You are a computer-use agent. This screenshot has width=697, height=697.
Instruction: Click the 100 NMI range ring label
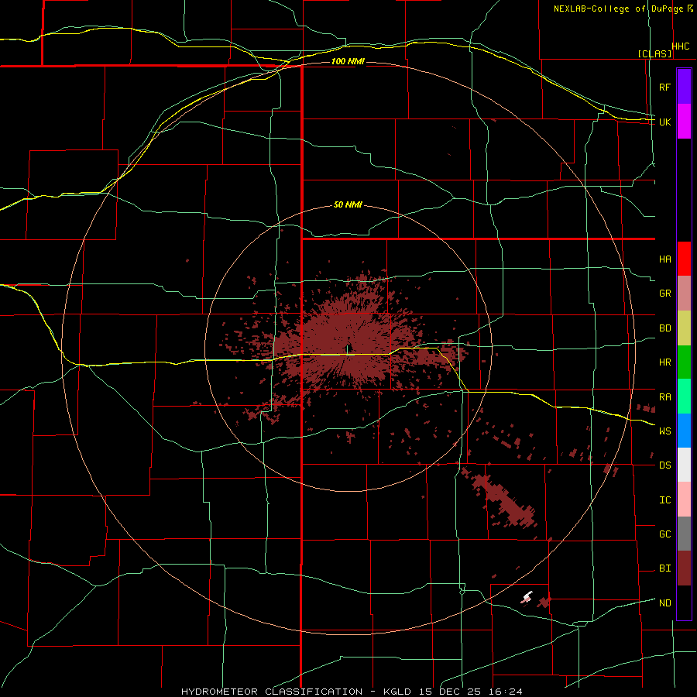pyautogui.click(x=348, y=61)
